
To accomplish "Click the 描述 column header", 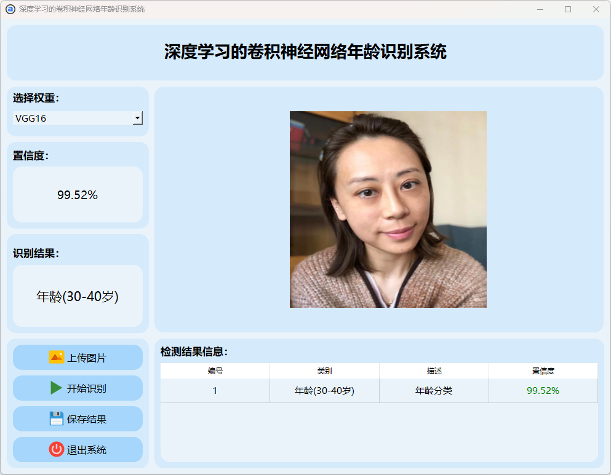I will pos(434,371).
